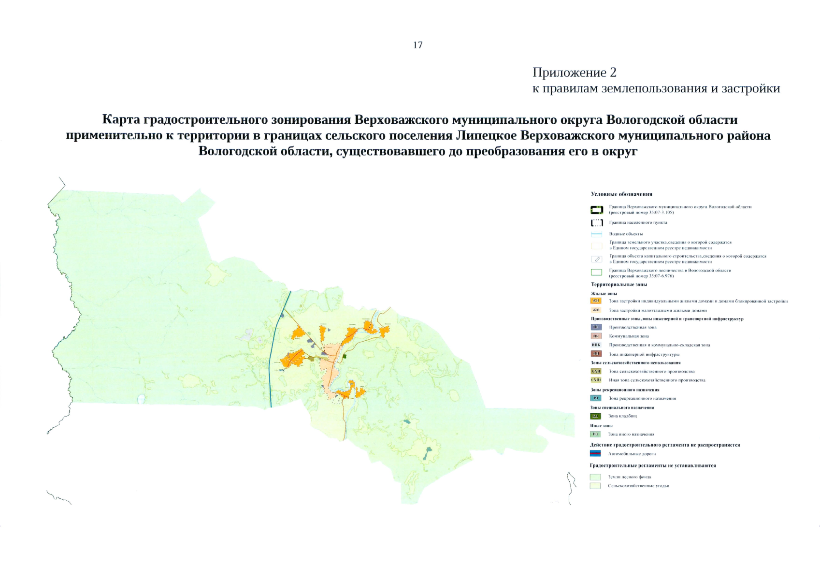Toggle the settlement boundary dashed symbol
The height and width of the screenshot is (580, 820).
[x=596, y=222]
